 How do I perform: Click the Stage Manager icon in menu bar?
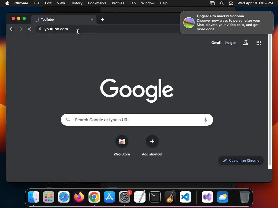212,3
